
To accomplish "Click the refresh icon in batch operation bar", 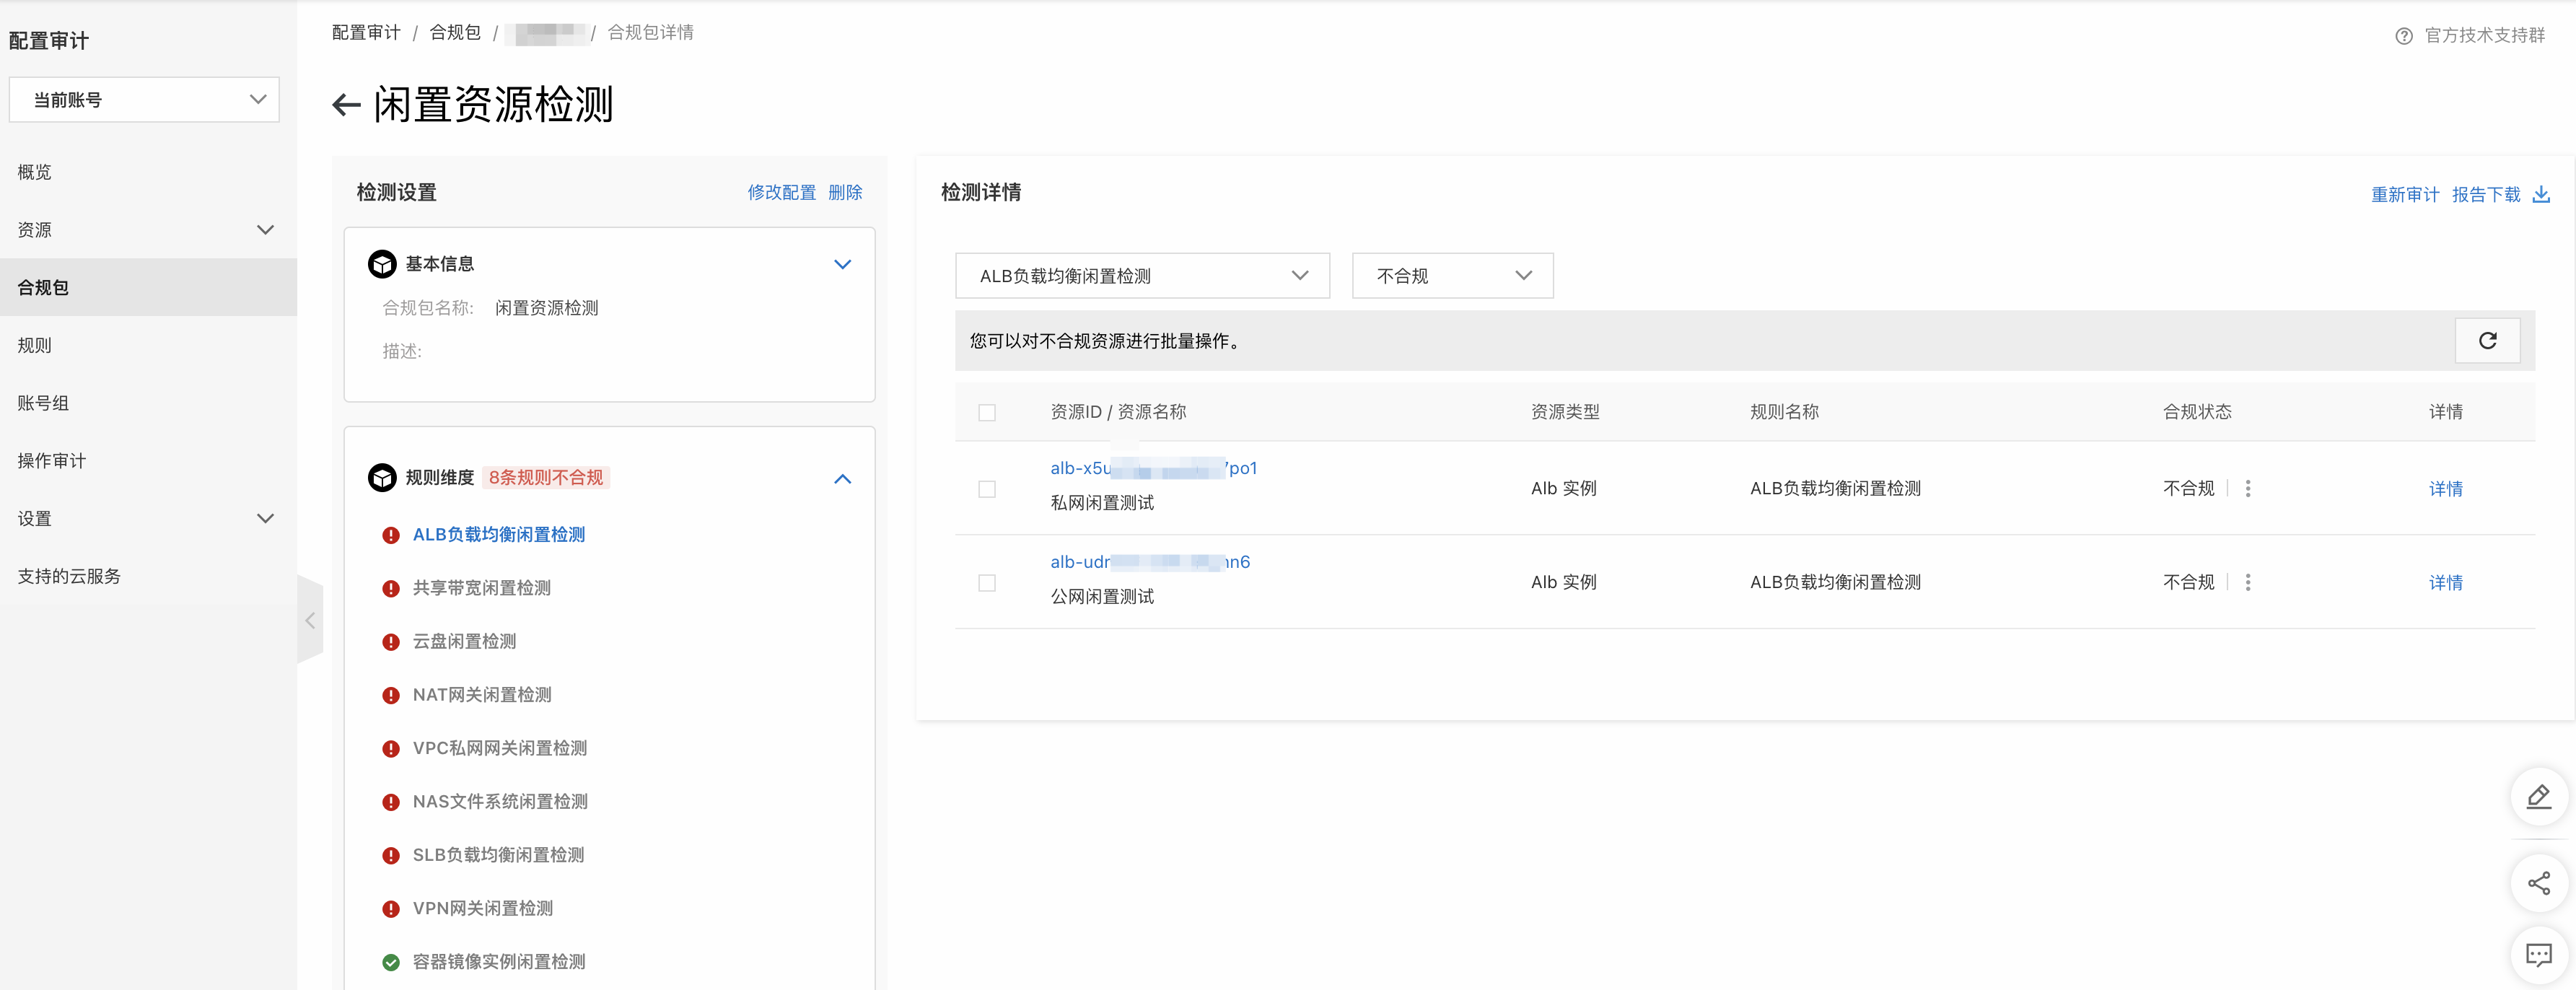I will tap(2487, 341).
